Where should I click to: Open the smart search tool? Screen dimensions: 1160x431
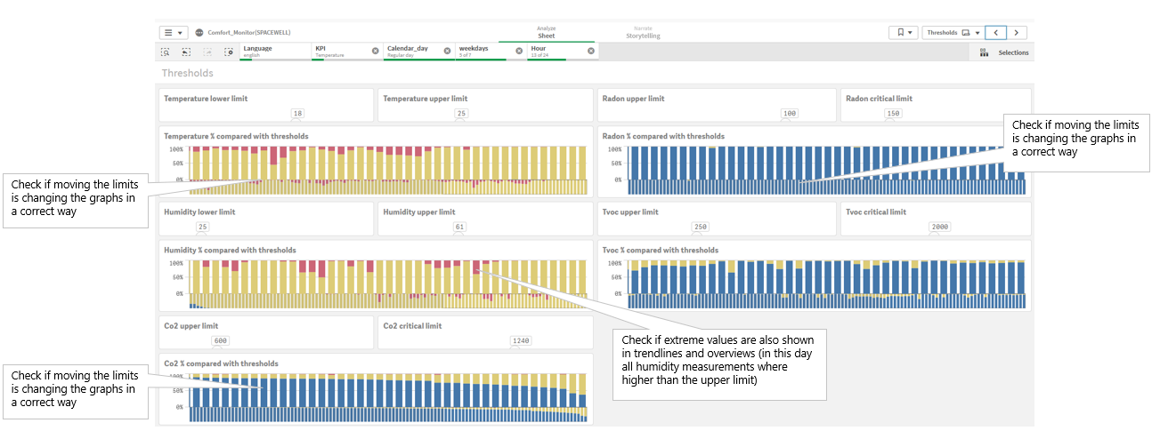click(166, 52)
